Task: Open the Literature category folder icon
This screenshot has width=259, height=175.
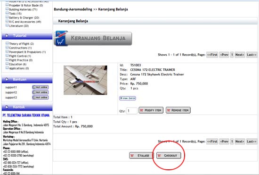Action: click(x=7, y=25)
